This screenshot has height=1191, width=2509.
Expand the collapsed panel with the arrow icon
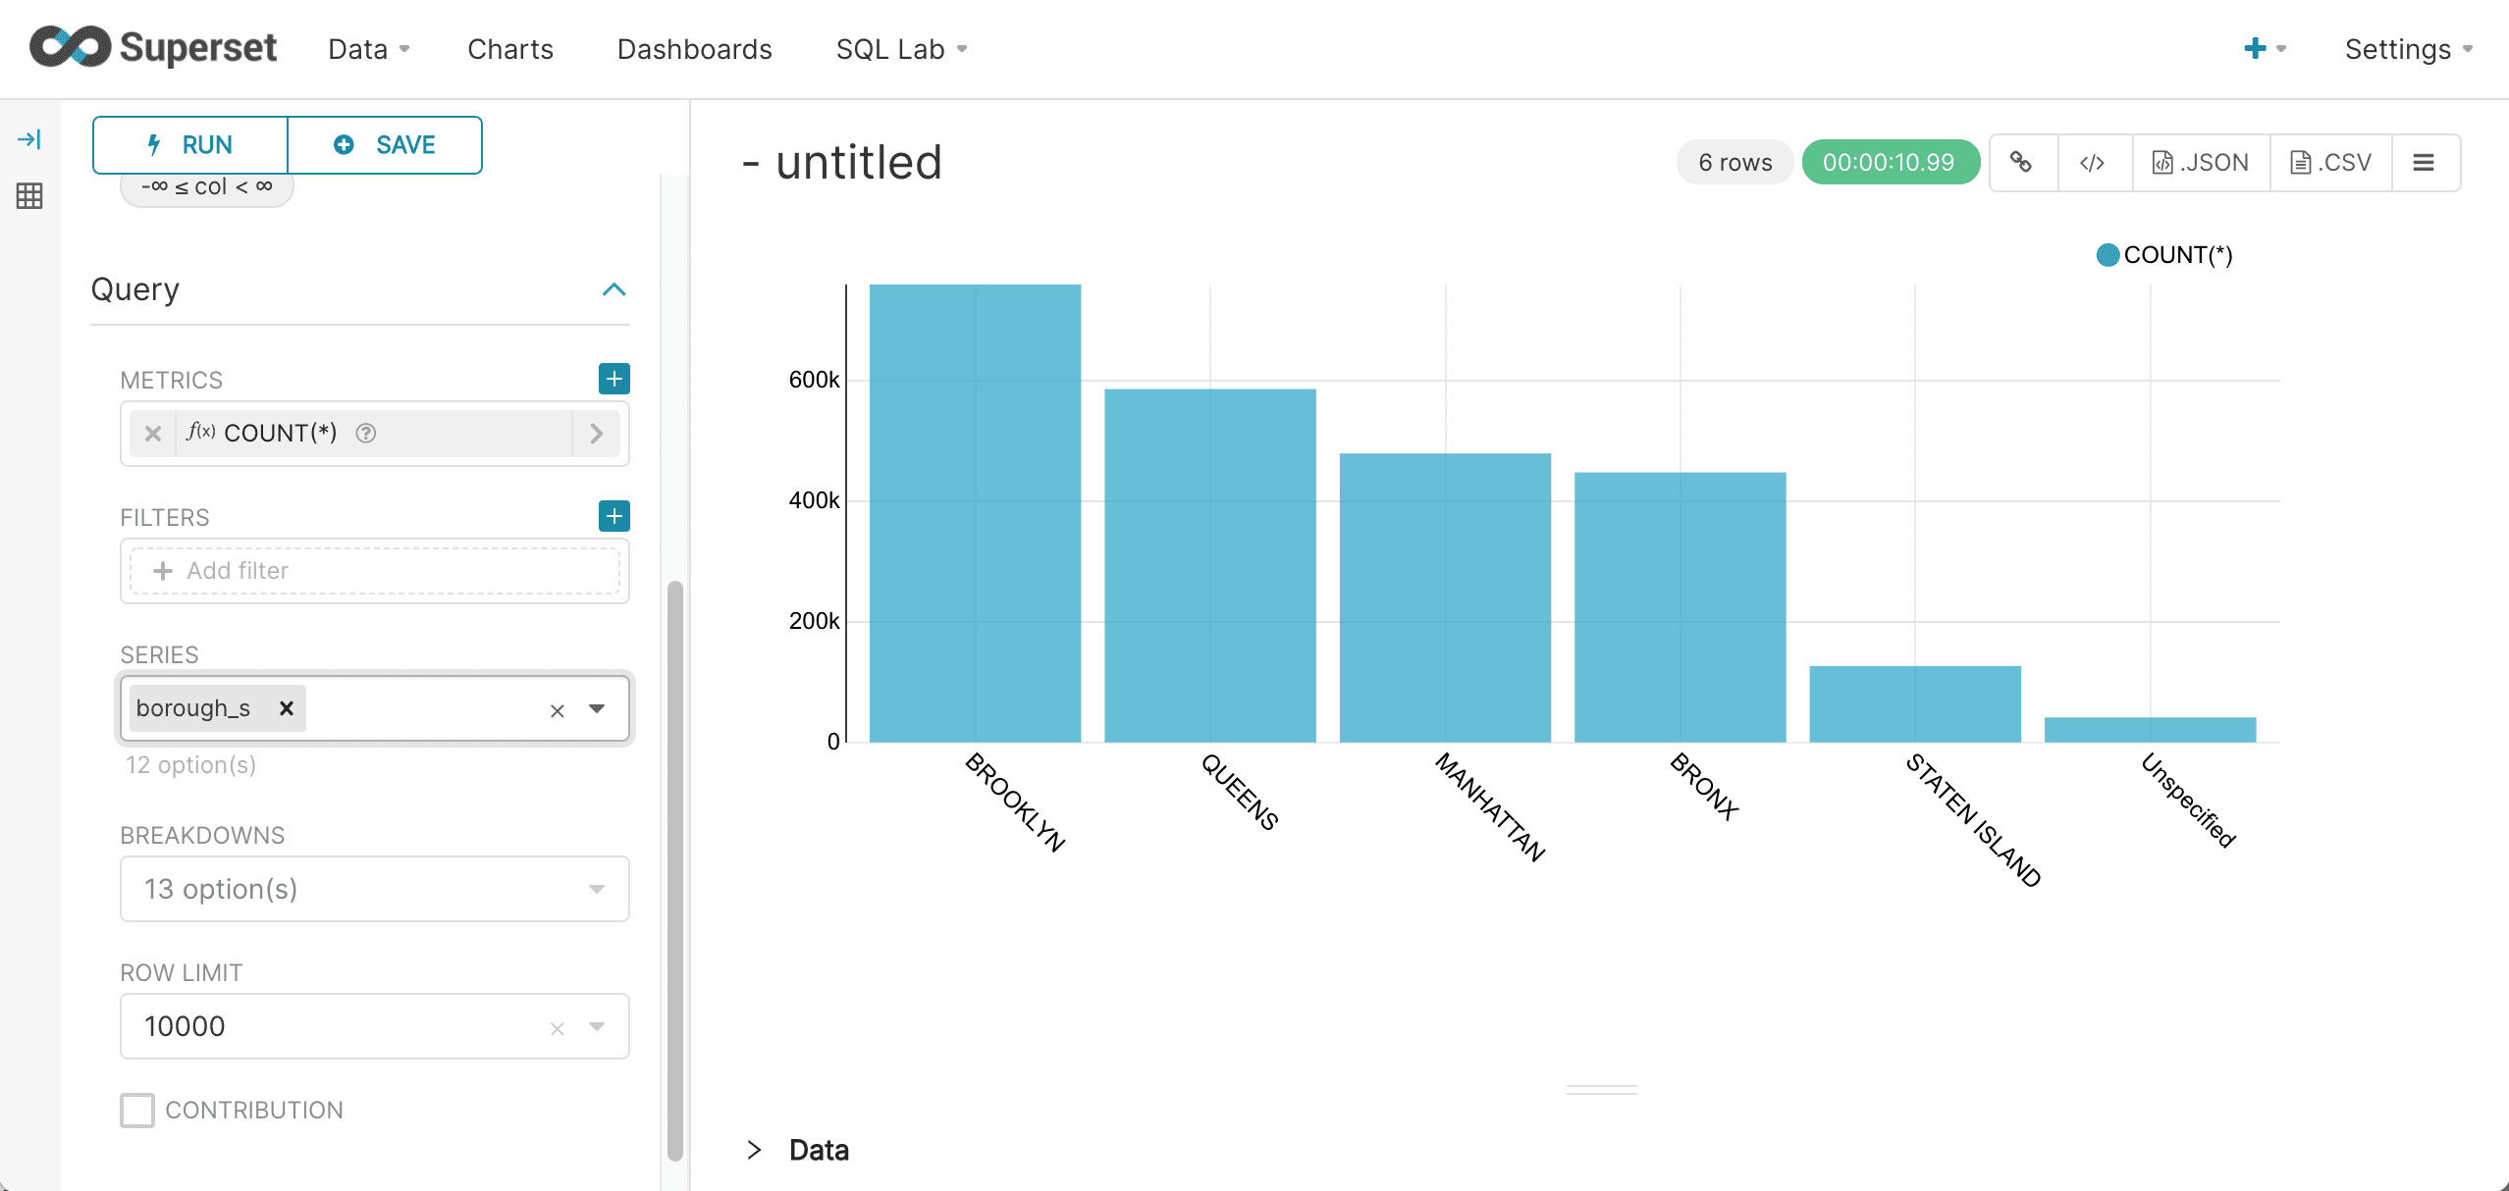(29, 139)
